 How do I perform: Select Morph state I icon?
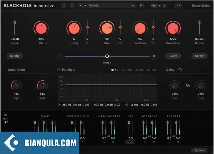coord(60,56)
